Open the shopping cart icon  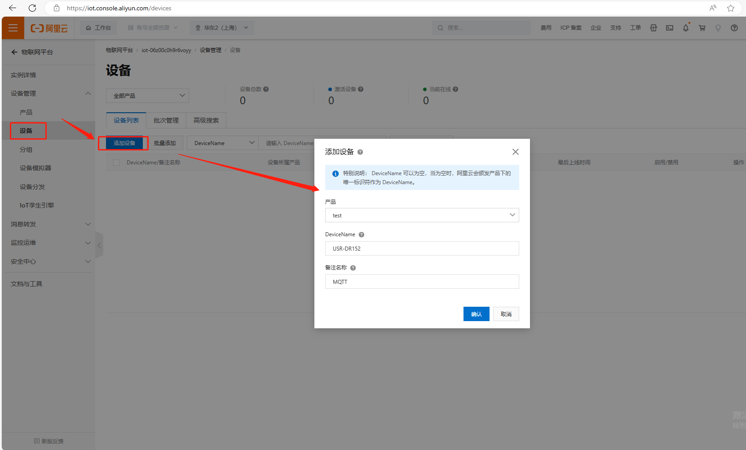(x=702, y=28)
